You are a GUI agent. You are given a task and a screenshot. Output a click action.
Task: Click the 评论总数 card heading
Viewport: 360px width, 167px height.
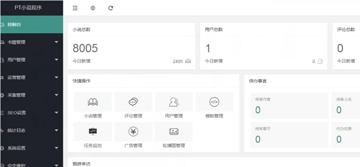(346, 30)
